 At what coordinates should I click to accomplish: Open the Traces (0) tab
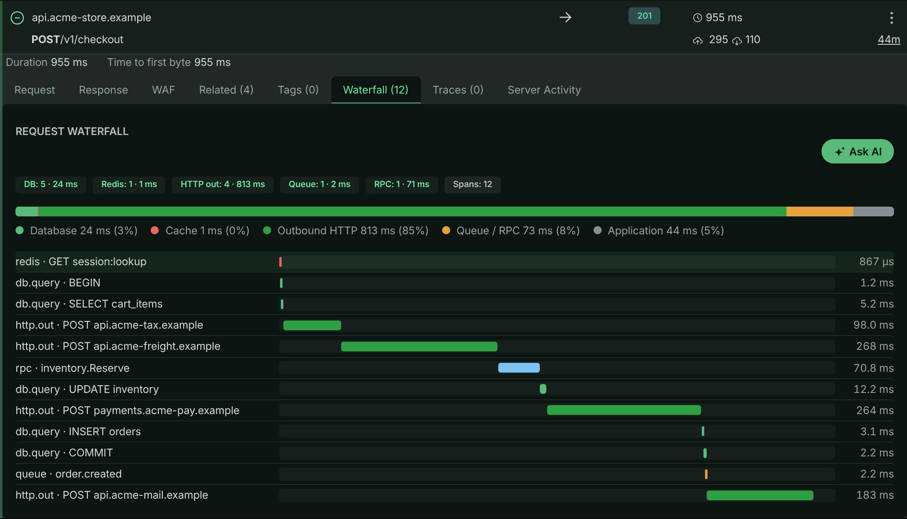[458, 90]
